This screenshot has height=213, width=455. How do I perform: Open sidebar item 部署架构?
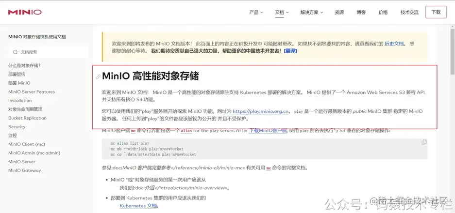(17, 75)
